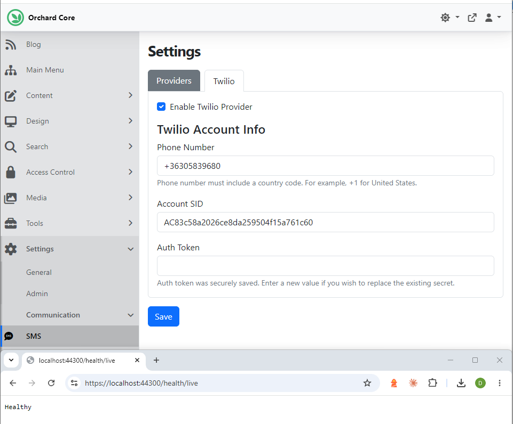Click the 'Twilio Account Info' heading
The width and height of the screenshot is (513, 424).
tap(211, 129)
